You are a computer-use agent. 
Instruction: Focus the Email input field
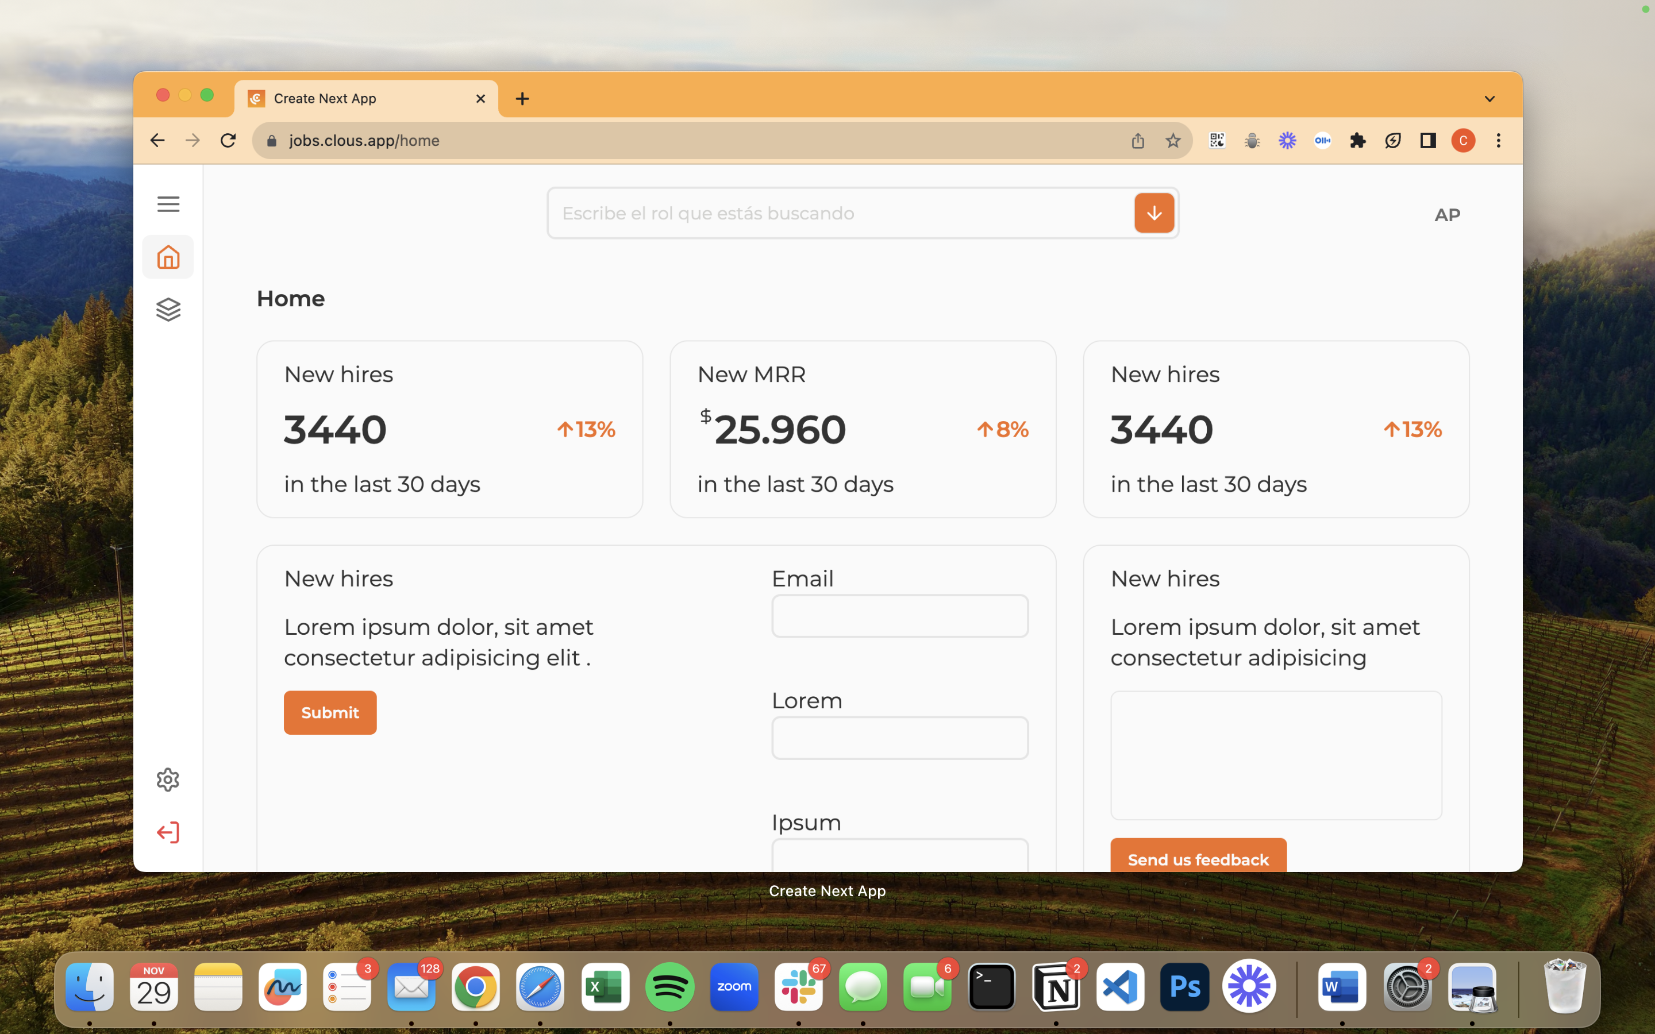tap(899, 616)
